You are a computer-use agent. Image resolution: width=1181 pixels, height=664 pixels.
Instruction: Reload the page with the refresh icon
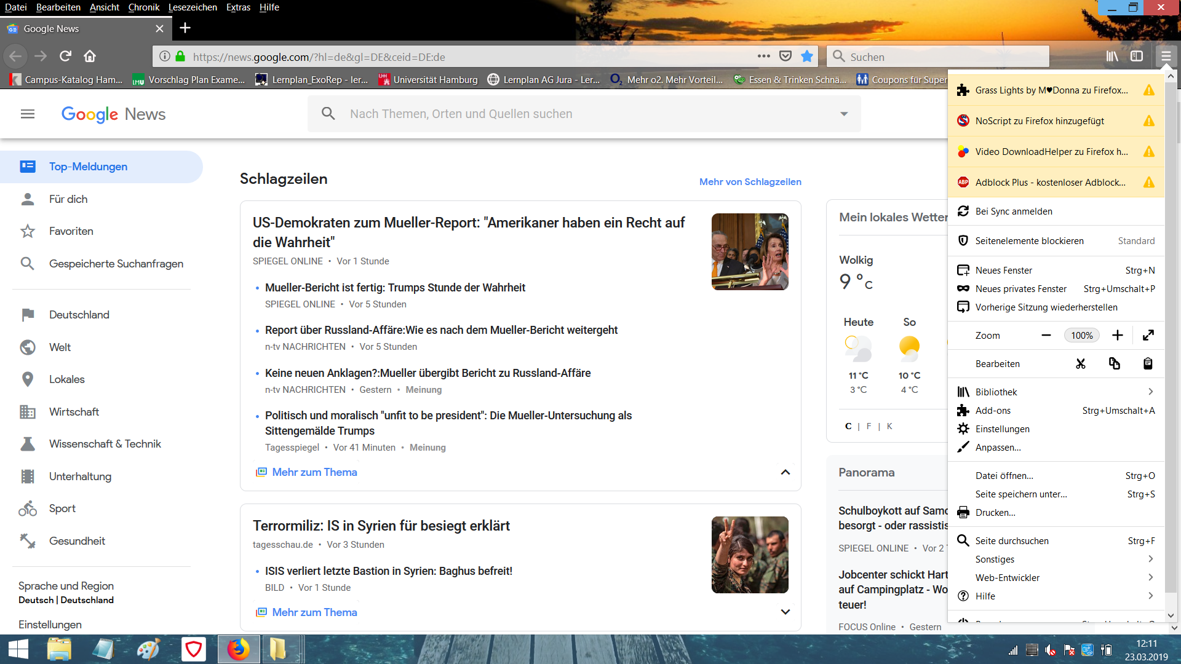click(65, 57)
